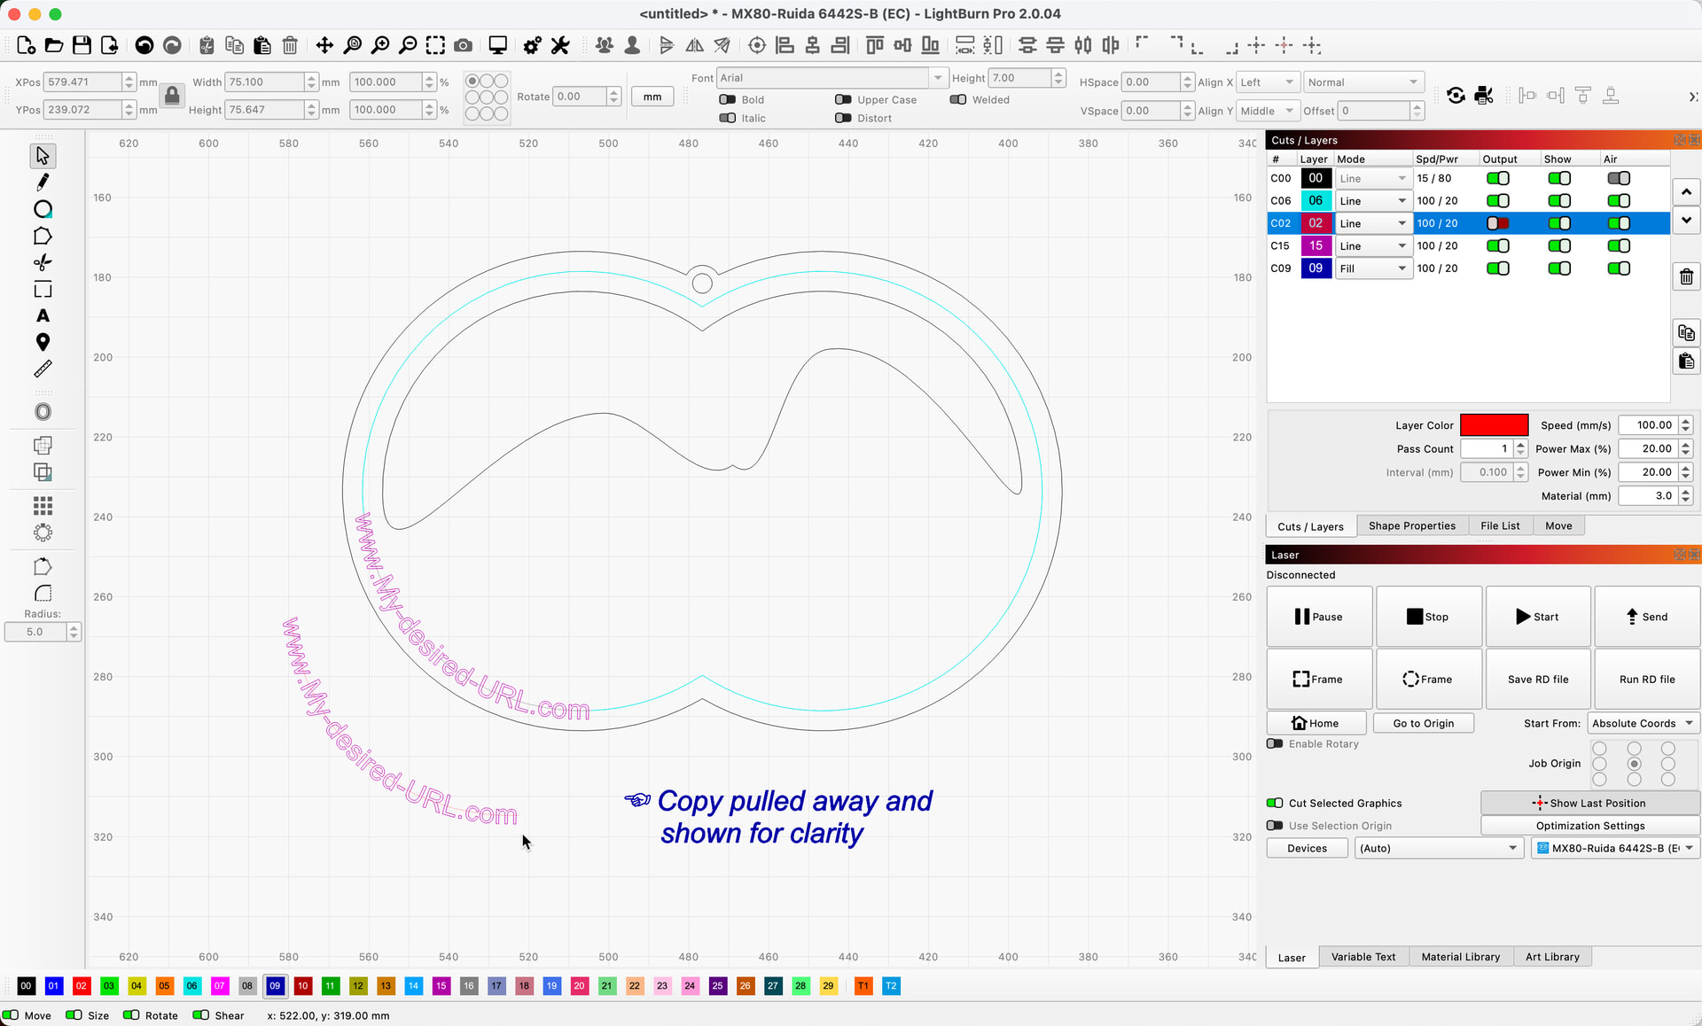Image resolution: width=1702 pixels, height=1026 pixels.
Task: Open the Device Settings wrench icon
Action: pos(560,45)
